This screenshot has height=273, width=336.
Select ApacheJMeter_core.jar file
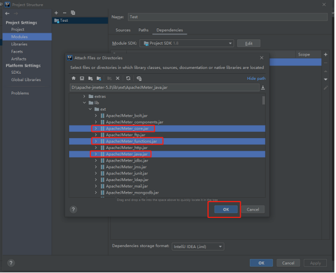[x=167, y=128]
